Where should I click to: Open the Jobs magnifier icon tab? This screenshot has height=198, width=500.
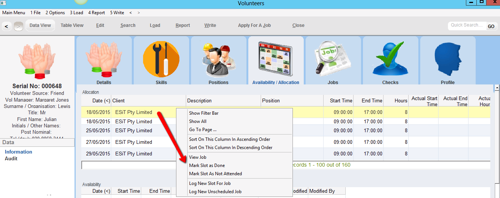333,60
